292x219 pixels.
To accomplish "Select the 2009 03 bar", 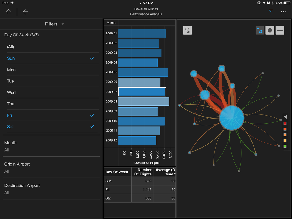I will [140, 53].
